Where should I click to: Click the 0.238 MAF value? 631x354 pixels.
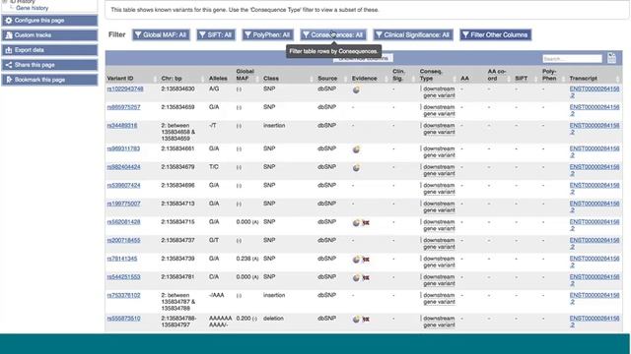coord(244,259)
